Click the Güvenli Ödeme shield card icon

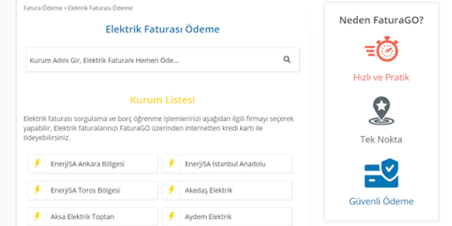pyautogui.click(x=381, y=173)
